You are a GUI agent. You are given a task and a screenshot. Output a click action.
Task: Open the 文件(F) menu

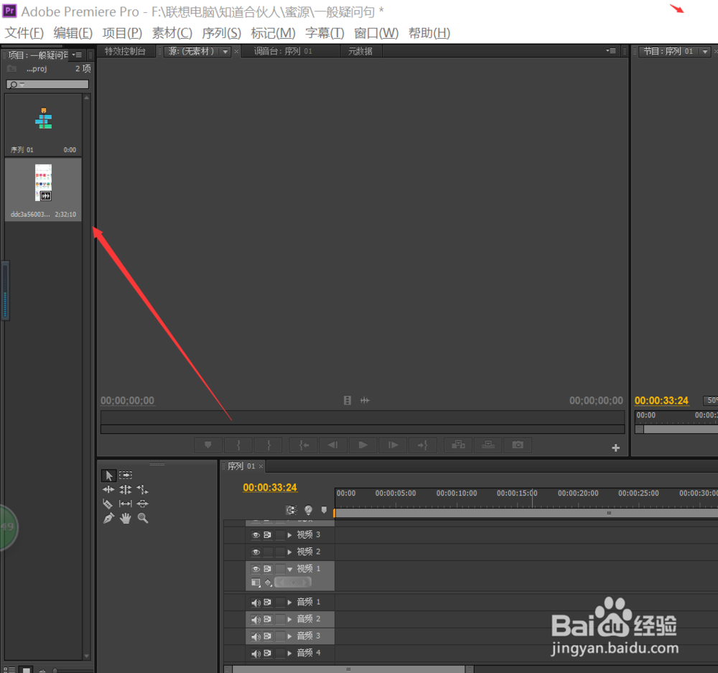(24, 33)
